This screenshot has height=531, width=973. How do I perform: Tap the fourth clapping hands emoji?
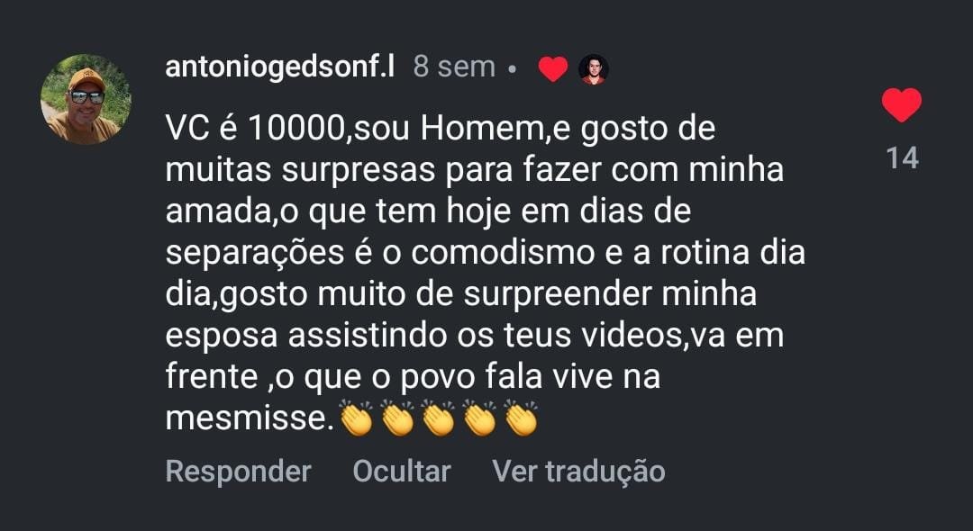click(x=479, y=418)
